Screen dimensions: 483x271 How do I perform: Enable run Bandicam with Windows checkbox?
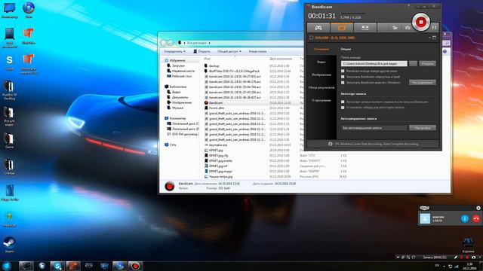(343, 83)
